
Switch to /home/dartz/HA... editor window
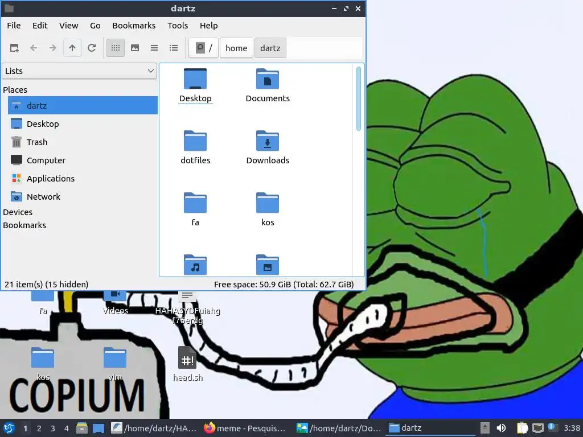pyautogui.click(x=154, y=428)
